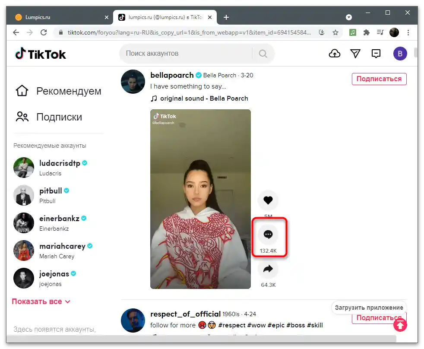Click the back-to-top red arrow button
The width and height of the screenshot is (424, 349).
400,325
